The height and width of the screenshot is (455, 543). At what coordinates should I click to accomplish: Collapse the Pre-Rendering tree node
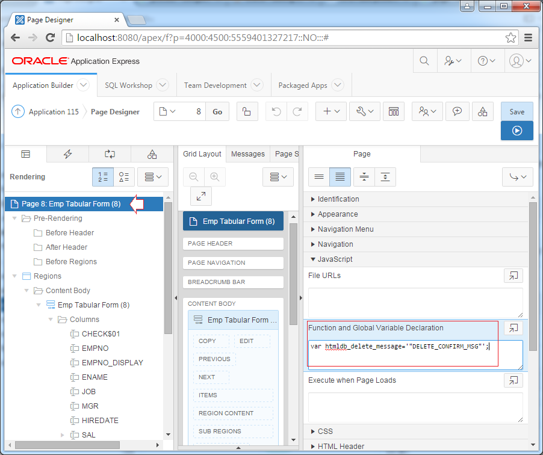(14, 218)
